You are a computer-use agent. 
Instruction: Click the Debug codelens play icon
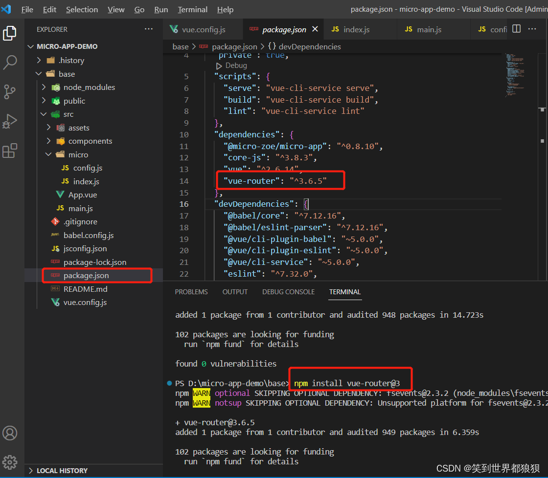(219, 66)
